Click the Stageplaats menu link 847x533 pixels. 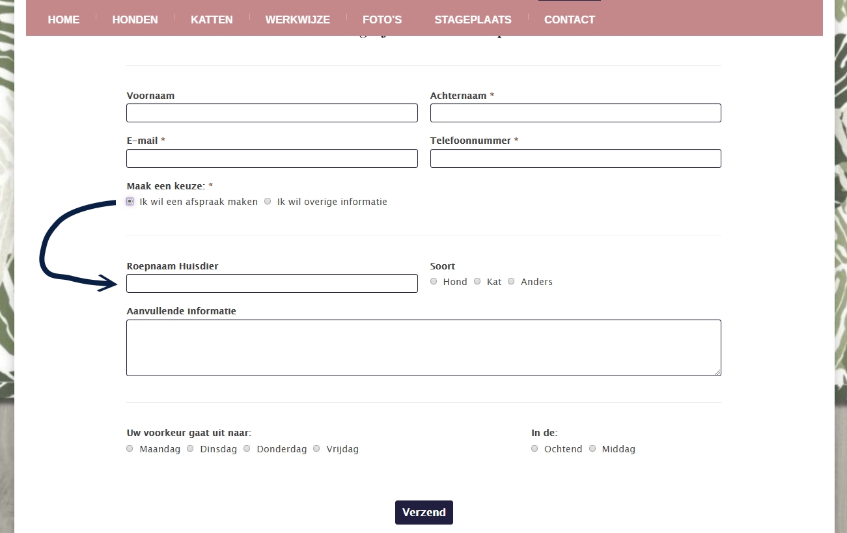click(473, 20)
